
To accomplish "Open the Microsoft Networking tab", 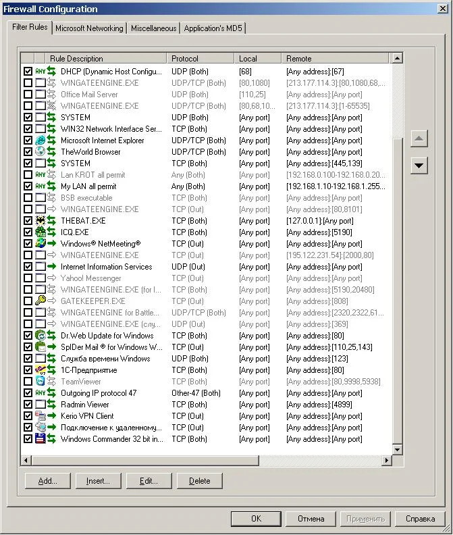I will point(89,28).
